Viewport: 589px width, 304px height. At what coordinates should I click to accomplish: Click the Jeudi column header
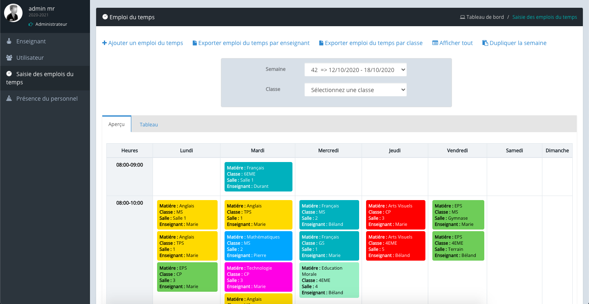[395, 151]
